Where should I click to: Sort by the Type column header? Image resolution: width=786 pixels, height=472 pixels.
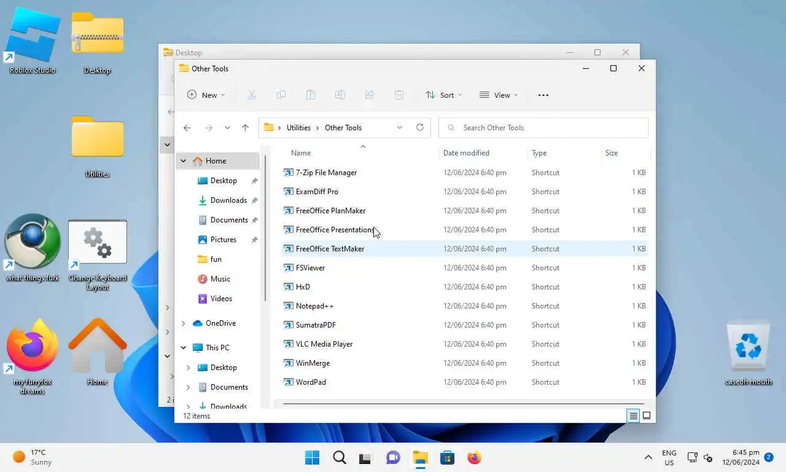pyautogui.click(x=539, y=153)
